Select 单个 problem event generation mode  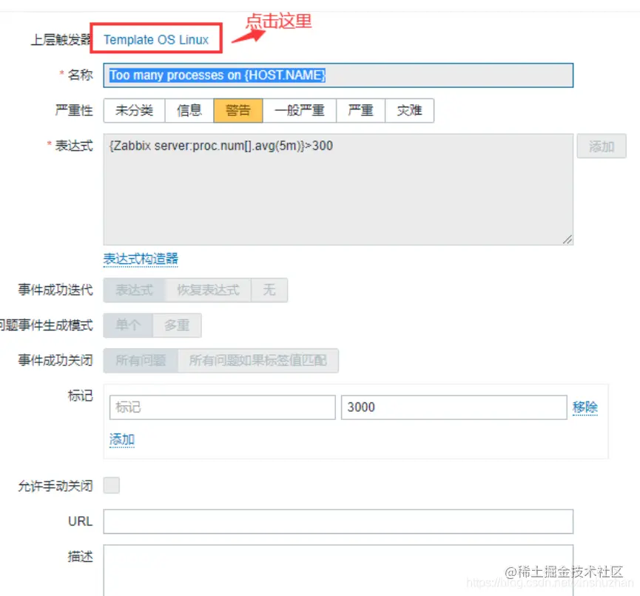128,325
